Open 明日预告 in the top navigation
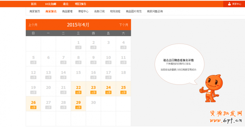 81,4
